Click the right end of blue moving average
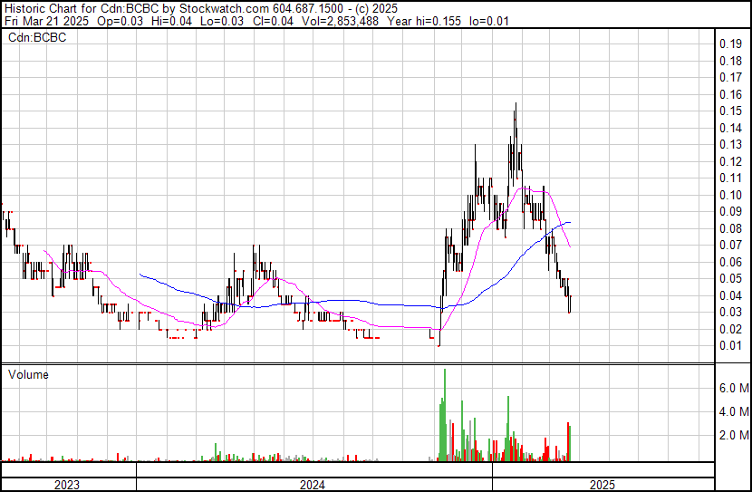The width and height of the screenshot is (752, 492). pyautogui.click(x=570, y=222)
